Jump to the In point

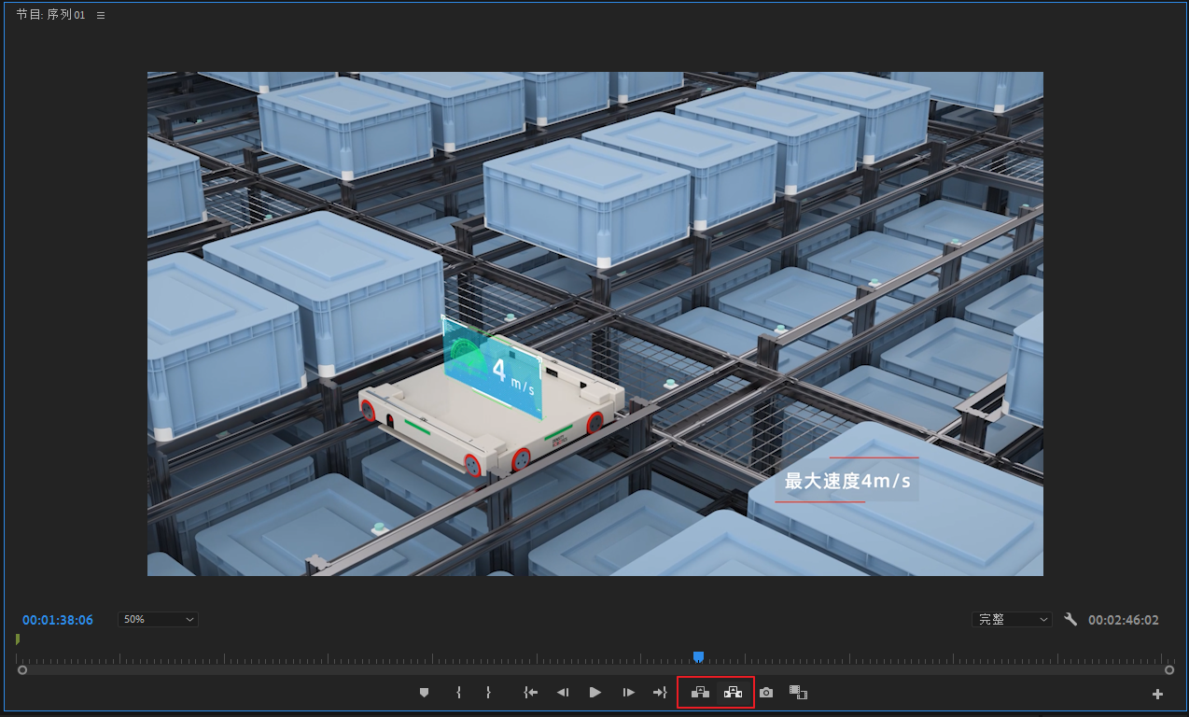pos(531,693)
